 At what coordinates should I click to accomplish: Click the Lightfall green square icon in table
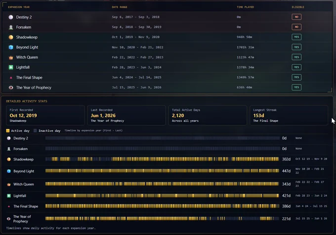(x=11, y=67)
